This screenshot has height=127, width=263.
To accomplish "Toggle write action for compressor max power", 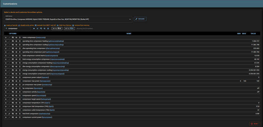I will (9, 81).
